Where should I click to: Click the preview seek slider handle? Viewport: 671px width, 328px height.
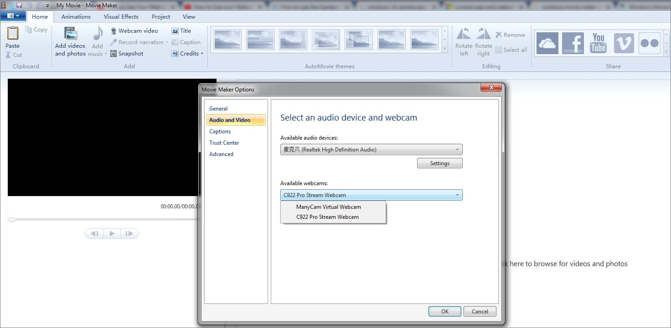pyautogui.click(x=11, y=220)
